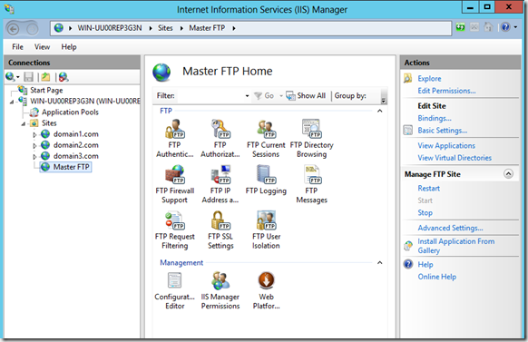Click the Bindings... link
The image size is (528, 342).
pos(435,118)
